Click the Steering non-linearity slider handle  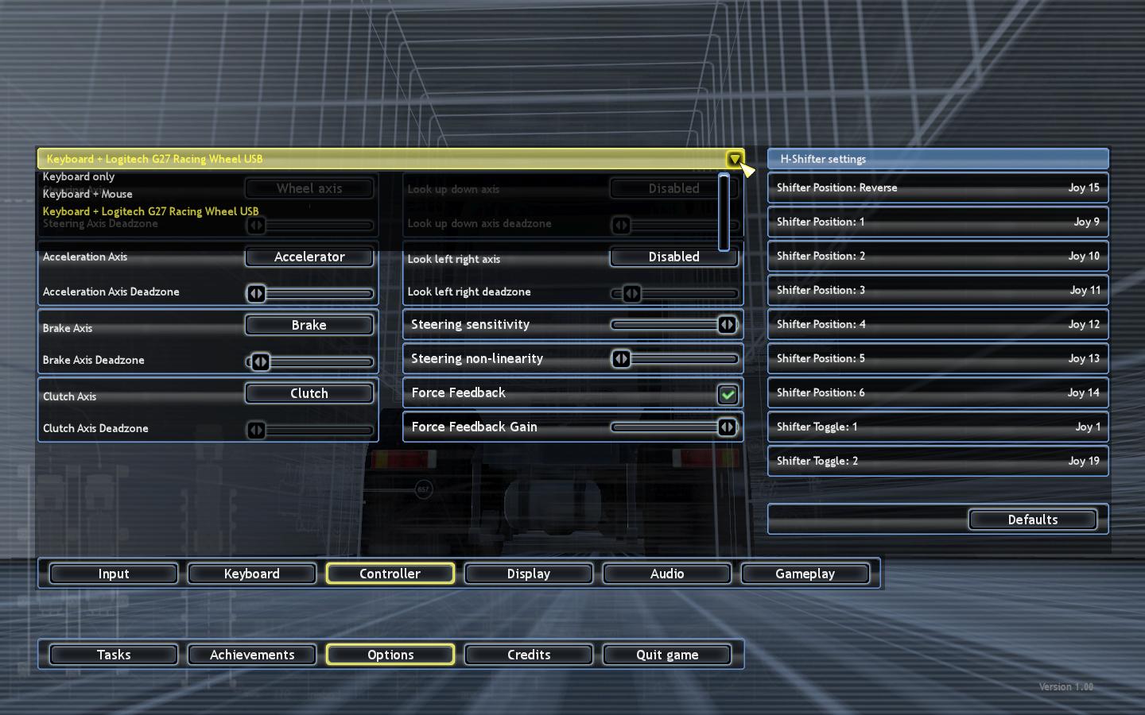(x=621, y=359)
